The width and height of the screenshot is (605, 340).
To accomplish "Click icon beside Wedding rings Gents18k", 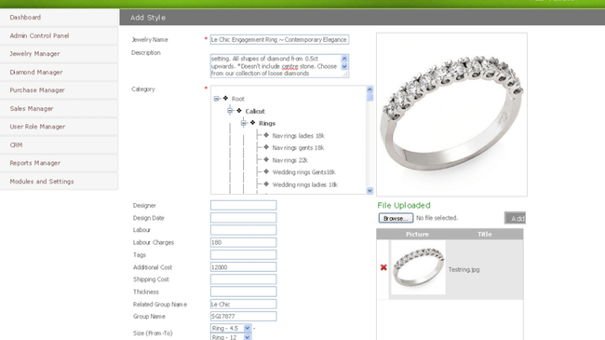I will pos(266,172).
